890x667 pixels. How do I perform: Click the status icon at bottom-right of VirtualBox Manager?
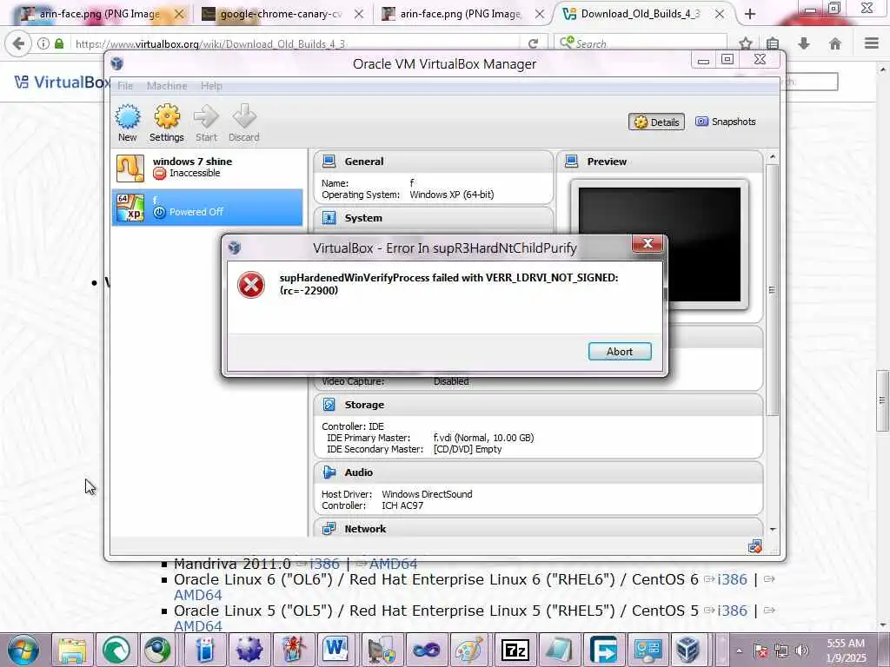point(755,547)
